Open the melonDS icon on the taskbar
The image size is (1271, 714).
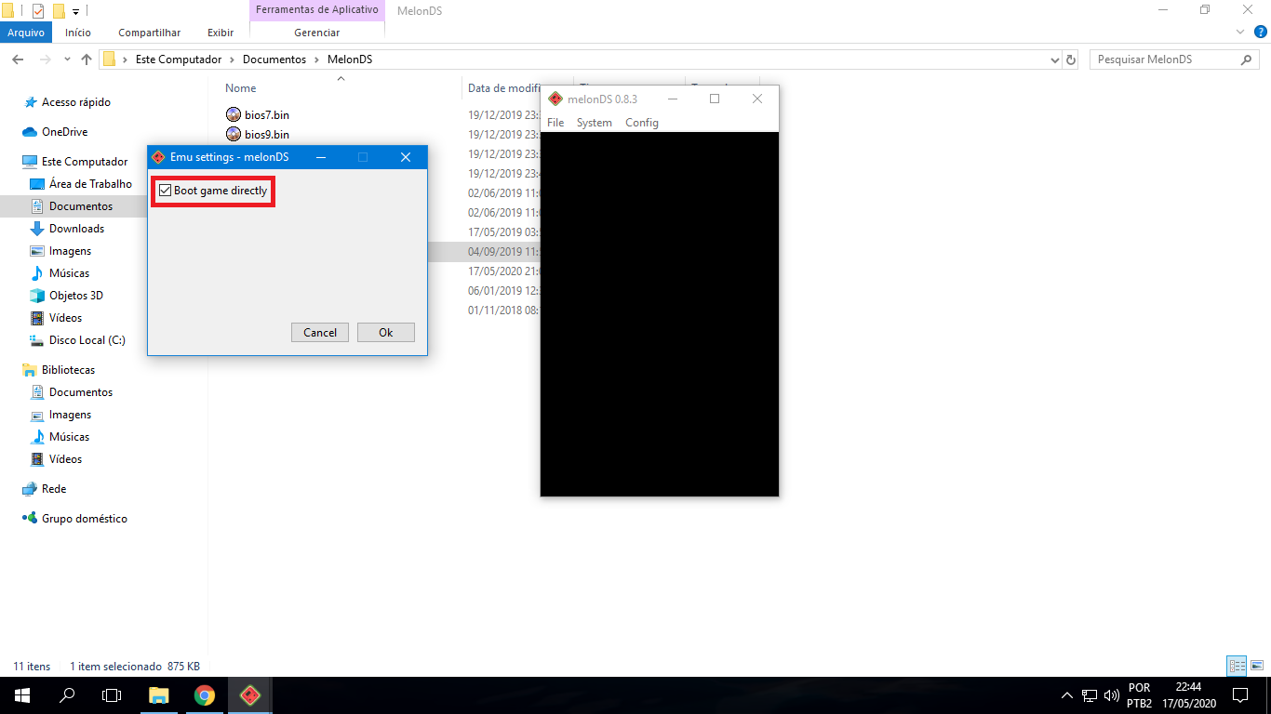[x=249, y=694]
